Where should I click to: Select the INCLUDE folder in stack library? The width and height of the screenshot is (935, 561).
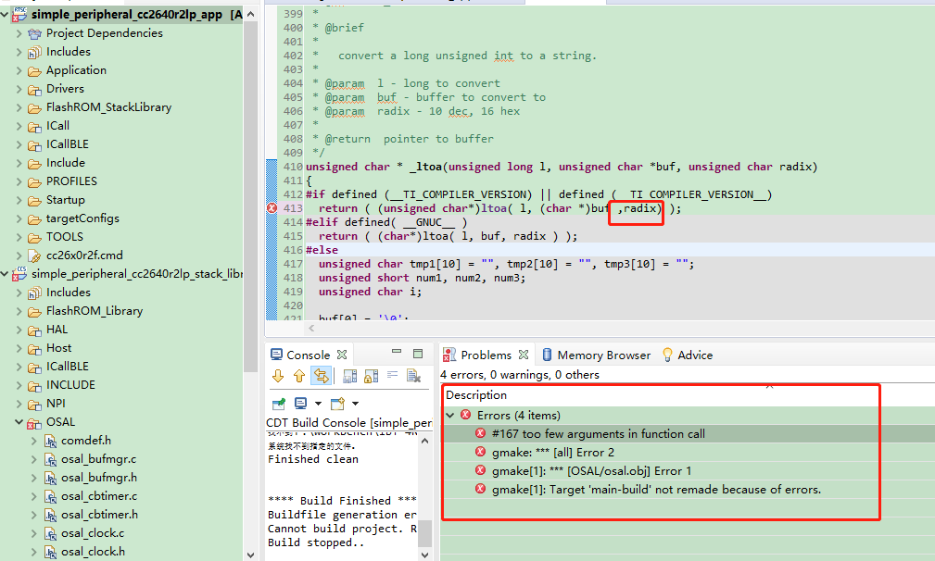pyautogui.click(x=71, y=385)
